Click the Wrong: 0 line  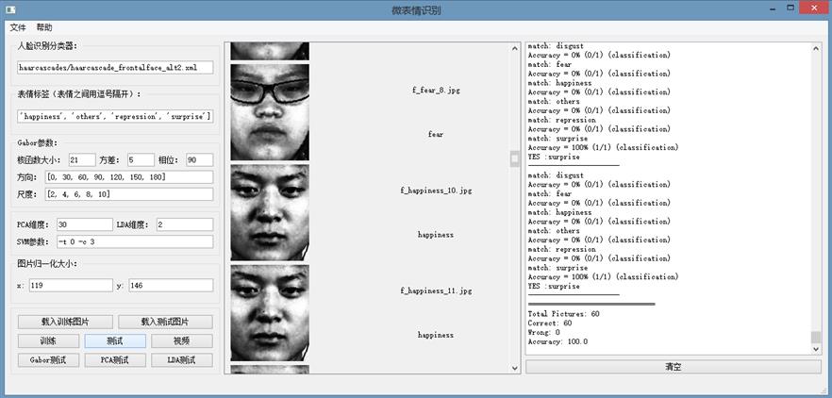pos(544,332)
